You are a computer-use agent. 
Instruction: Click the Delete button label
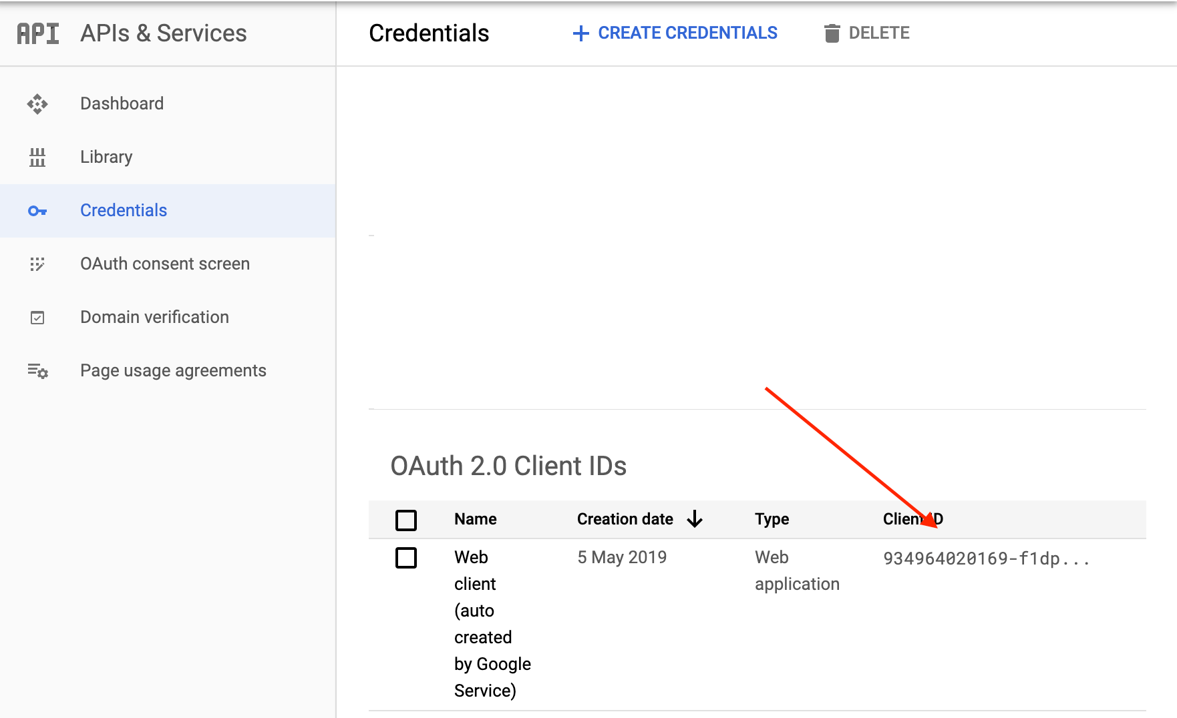[x=879, y=33]
